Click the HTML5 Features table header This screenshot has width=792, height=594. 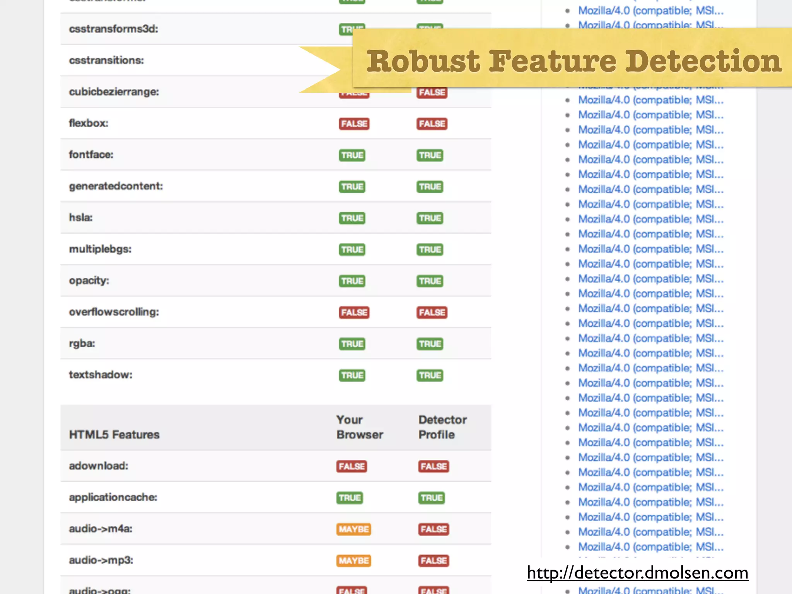pyautogui.click(x=114, y=435)
